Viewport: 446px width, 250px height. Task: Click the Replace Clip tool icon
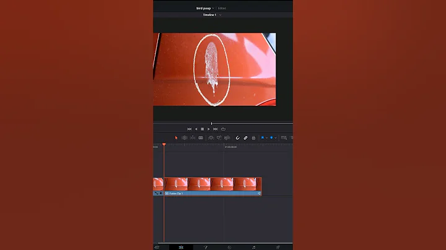[x=227, y=138]
